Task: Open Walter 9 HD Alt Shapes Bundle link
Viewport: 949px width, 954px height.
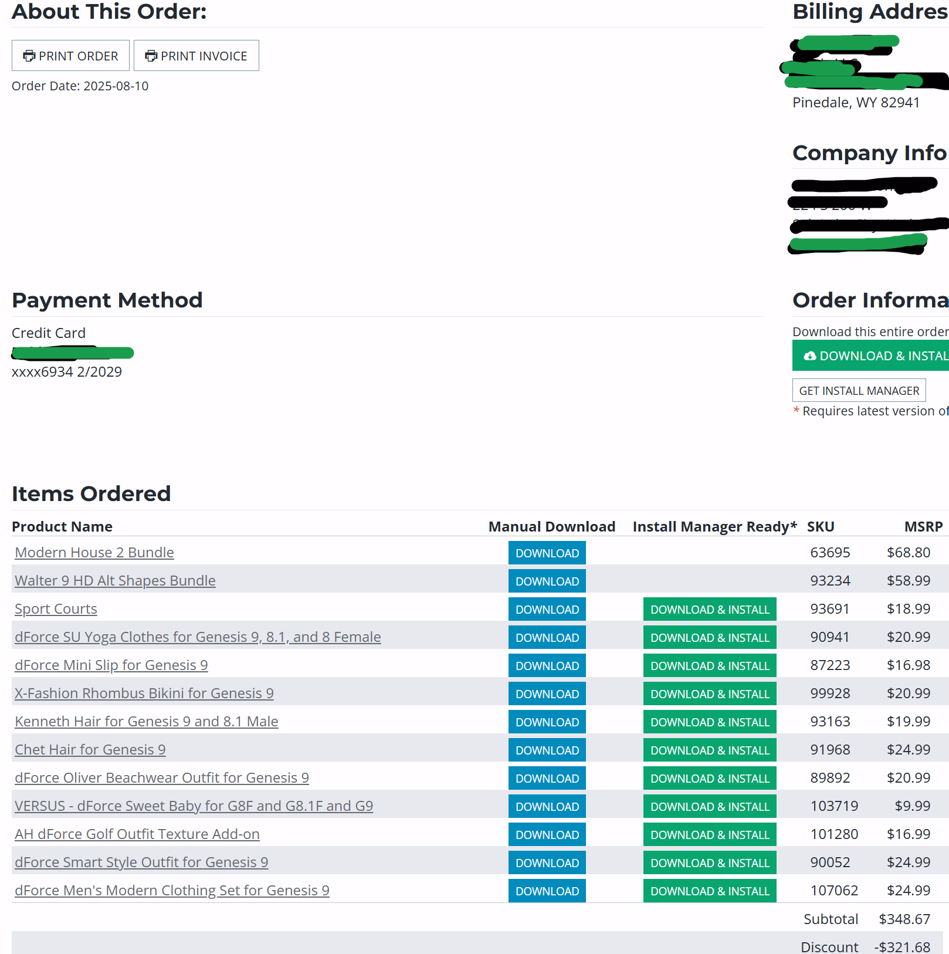Action: (115, 581)
